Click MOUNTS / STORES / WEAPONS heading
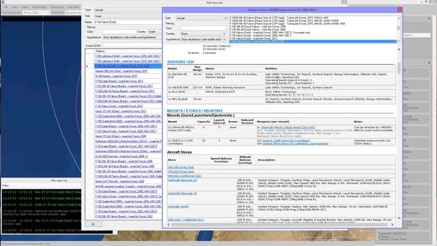The width and height of the screenshot is (437, 246). pyautogui.click(x=195, y=111)
